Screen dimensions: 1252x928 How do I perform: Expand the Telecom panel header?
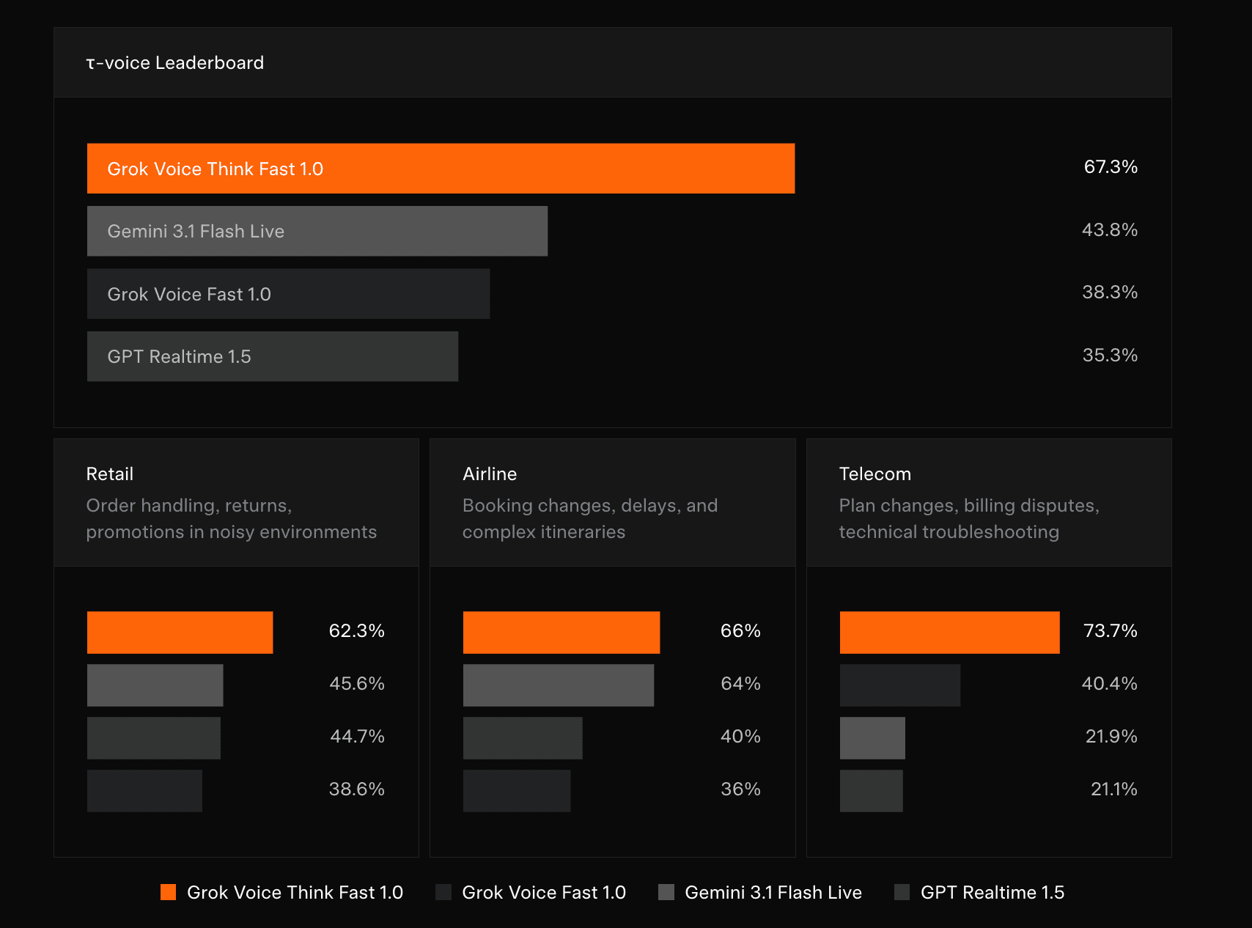[x=989, y=502]
